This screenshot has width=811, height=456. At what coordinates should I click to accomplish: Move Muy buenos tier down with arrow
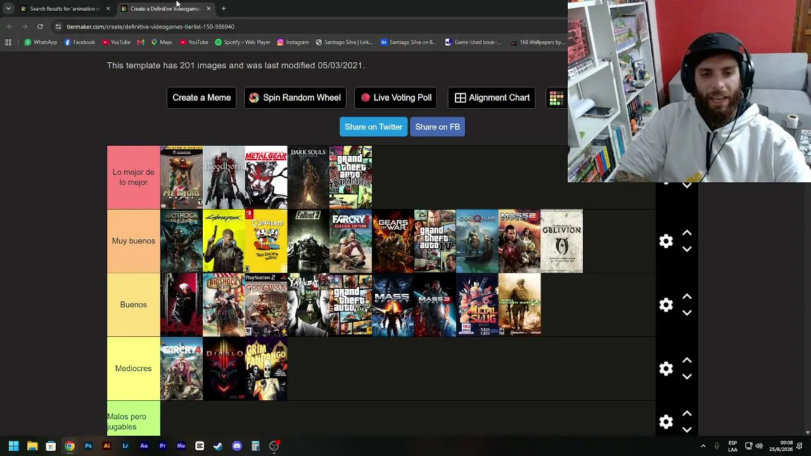(x=687, y=249)
